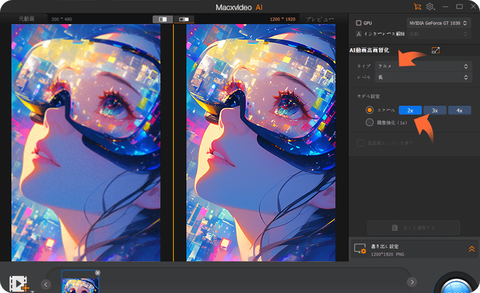
Task: Select the video thumbnail in filmstrip
Action: (x=80, y=282)
